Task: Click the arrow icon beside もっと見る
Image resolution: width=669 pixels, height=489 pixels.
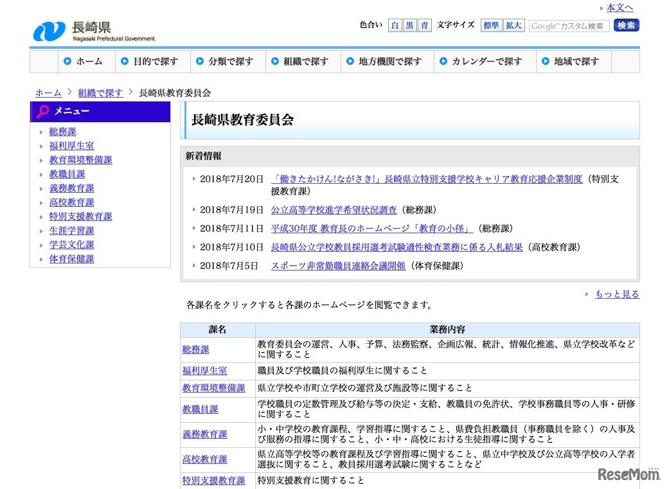Action: (x=587, y=294)
